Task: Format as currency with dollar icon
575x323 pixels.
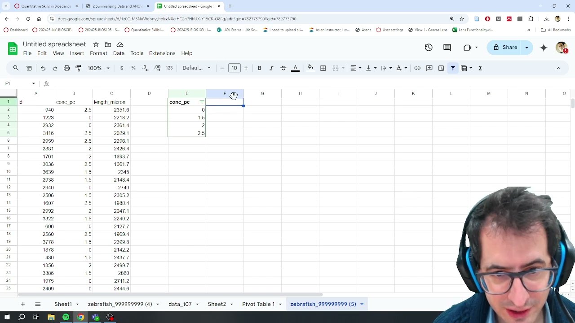Action: 122,68
